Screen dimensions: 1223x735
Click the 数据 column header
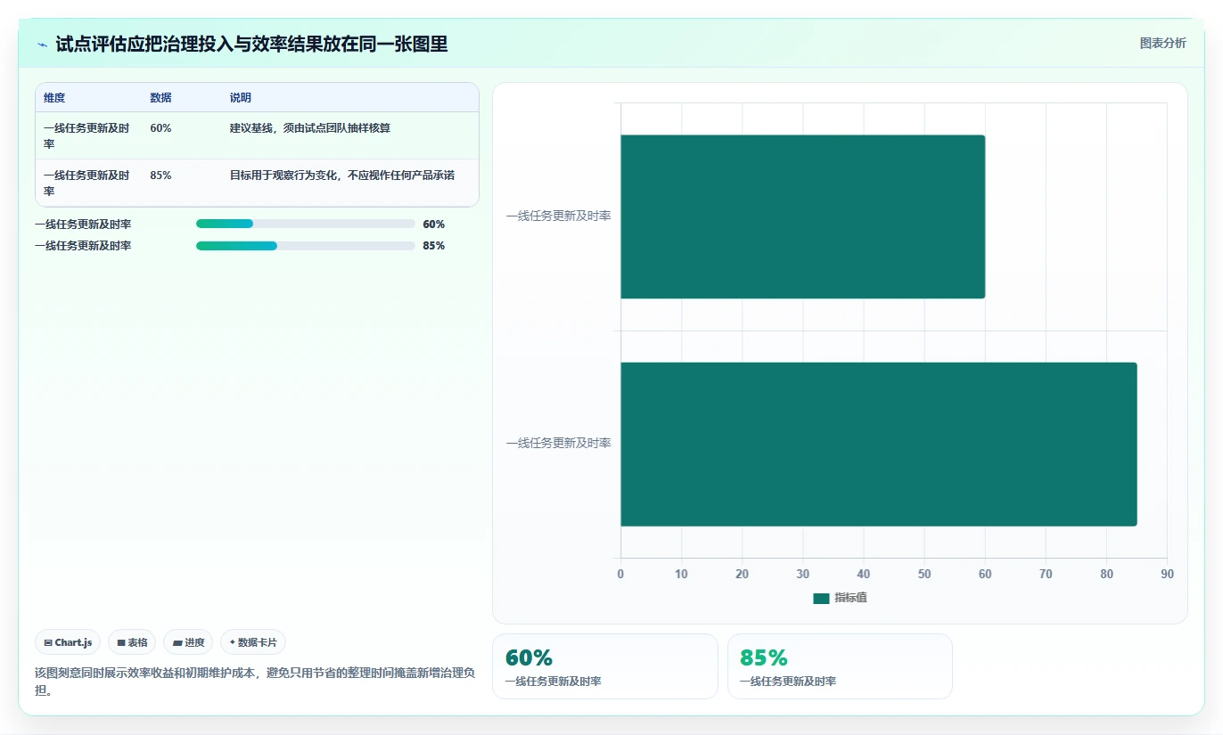(160, 98)
